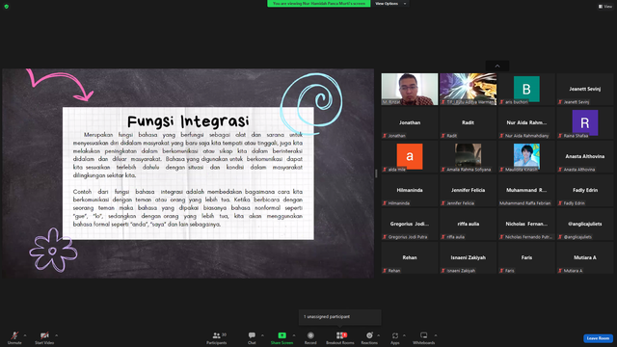Open the View Options dropdown
The height and width of the screenshot is (347, 617).
coord(390,4)
